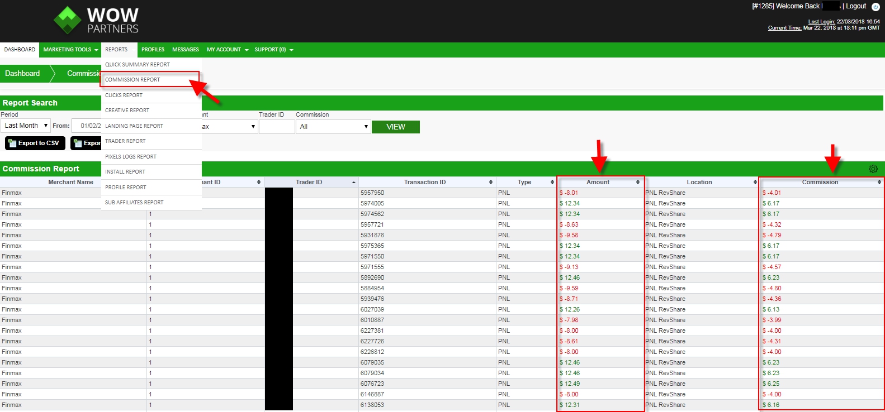
Task: Open the Commission Report settings gear
Action: pyautogui.click(x=873, y=169)
